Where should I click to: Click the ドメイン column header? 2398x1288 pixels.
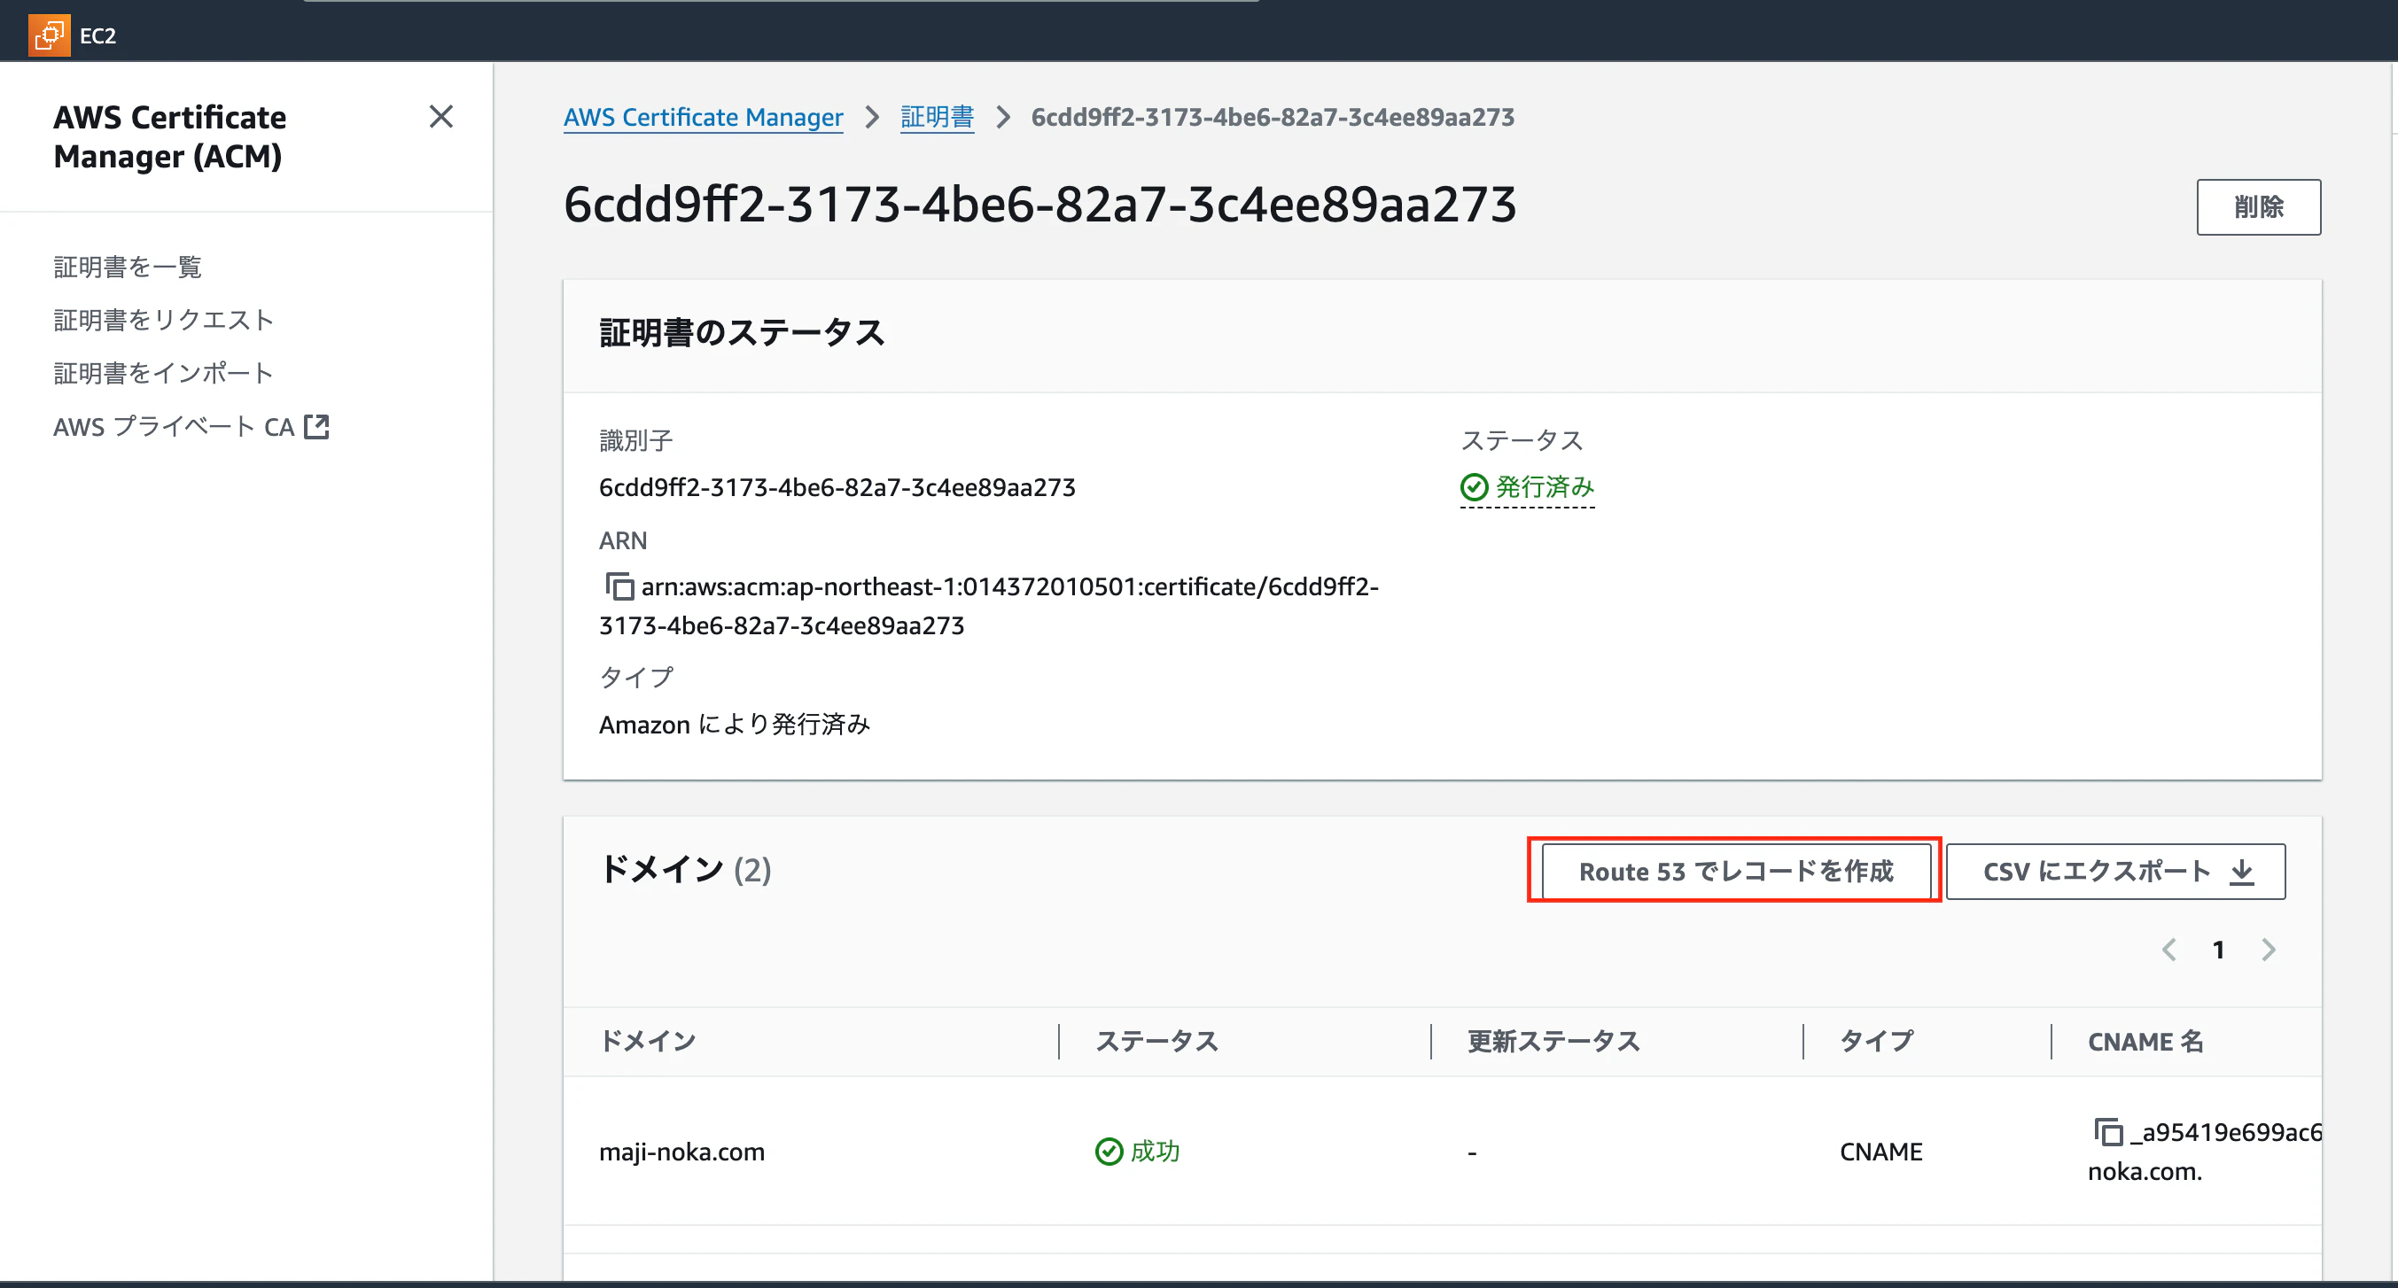tap(648, 1041)
